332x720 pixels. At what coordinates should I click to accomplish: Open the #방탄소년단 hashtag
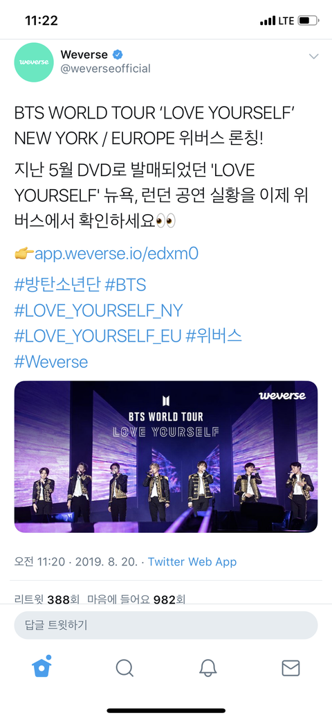click(x=57, y=285)
